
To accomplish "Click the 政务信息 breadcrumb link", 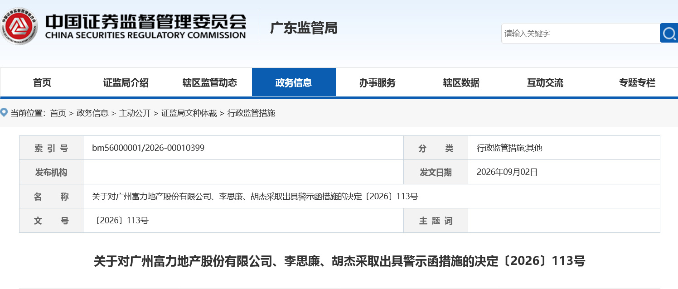I will 92,113.
